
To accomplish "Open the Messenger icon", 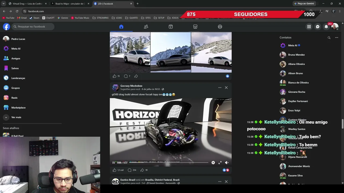I will pos(318,27).
